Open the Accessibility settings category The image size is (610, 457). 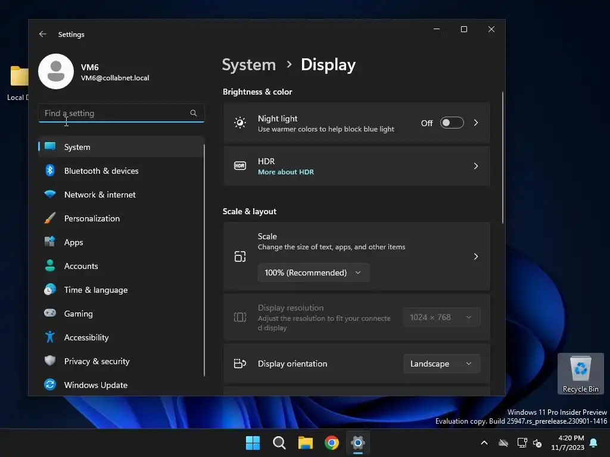click(x=121, y=337)
